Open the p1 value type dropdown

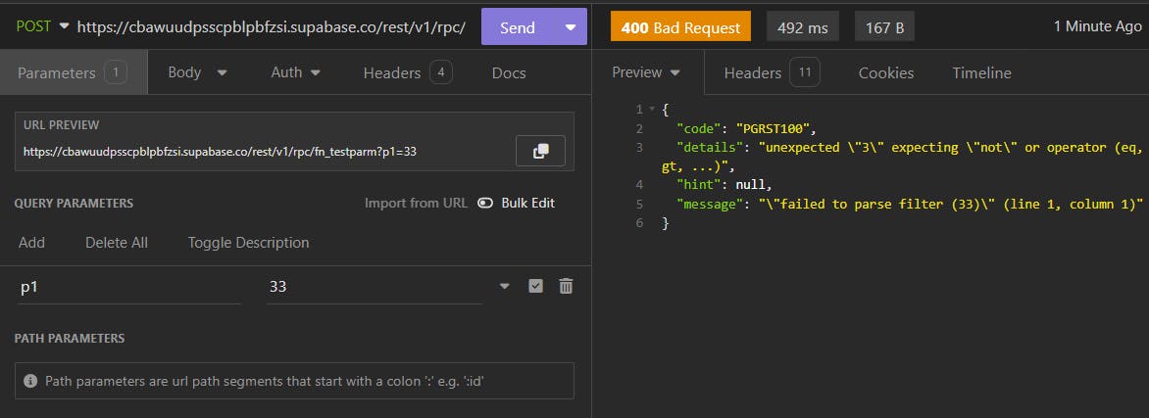coord(505,286)
